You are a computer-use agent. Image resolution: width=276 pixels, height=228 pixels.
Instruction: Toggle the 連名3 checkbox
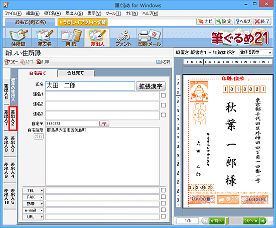point(164,115)
